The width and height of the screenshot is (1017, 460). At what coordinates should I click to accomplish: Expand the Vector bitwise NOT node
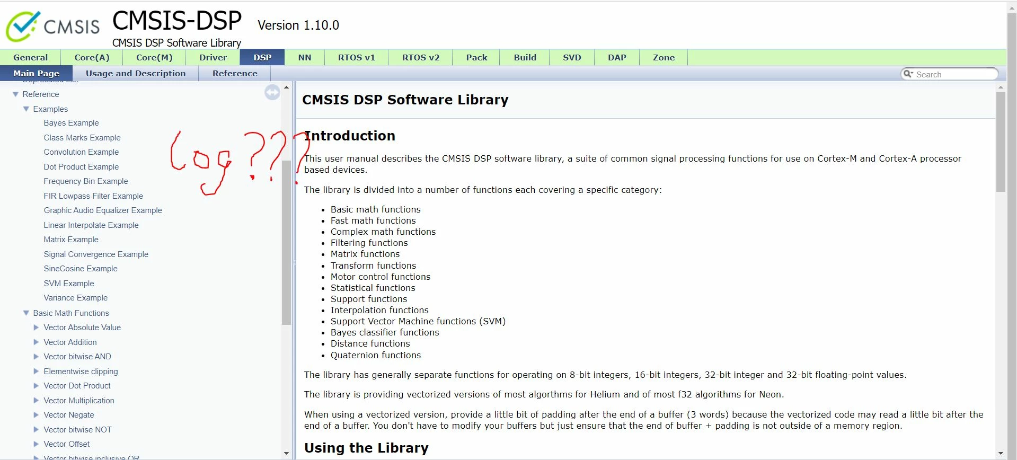tap(37, 429)
